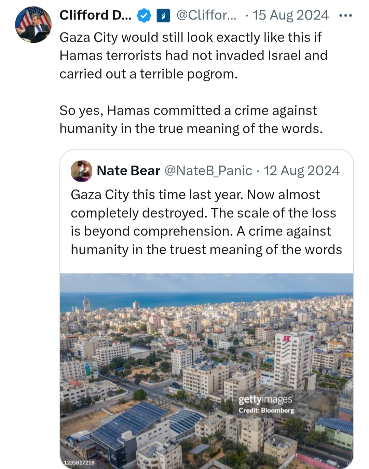This screenshot has width=369, height=469.
Task: Open quoted tweet text about Gaza City last year
Action: 206,222
